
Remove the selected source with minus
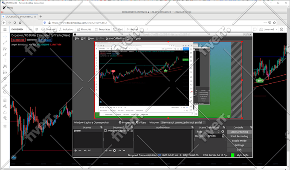(110, 150)
